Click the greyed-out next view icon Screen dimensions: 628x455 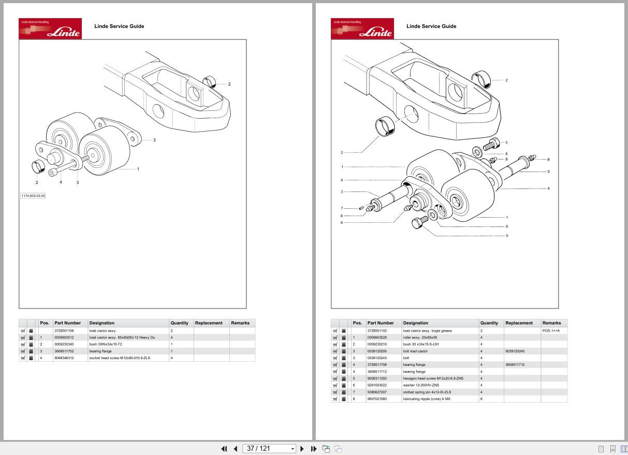(338, 449)
